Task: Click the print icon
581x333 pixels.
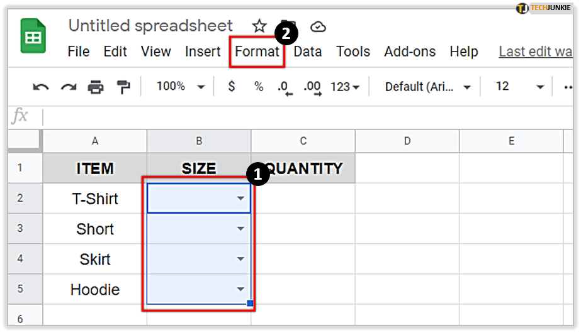Action: pyautogui.click(x=96, y=87)
